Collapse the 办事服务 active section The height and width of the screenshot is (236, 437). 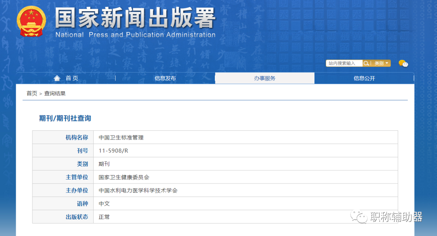click(x=264, y=78)
